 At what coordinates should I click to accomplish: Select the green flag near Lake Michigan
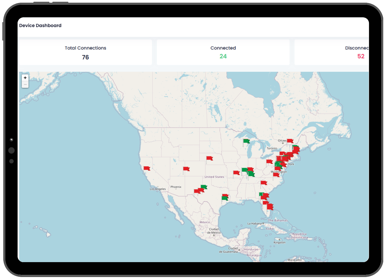tap(246, 141)
